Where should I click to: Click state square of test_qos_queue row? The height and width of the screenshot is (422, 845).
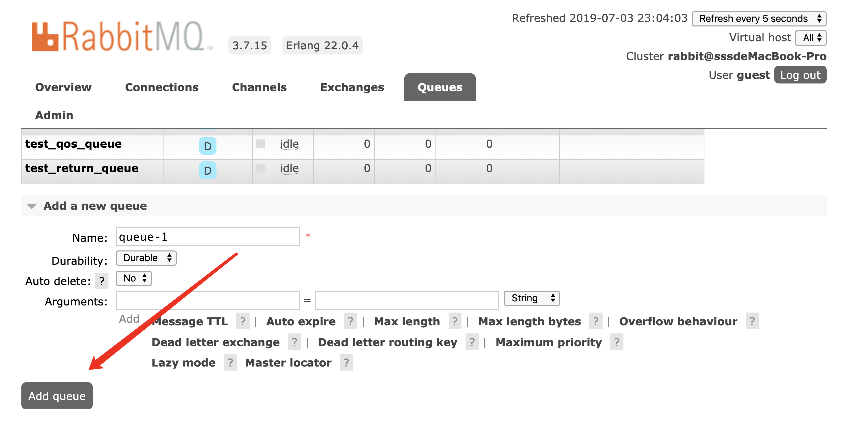pos(261,144)
